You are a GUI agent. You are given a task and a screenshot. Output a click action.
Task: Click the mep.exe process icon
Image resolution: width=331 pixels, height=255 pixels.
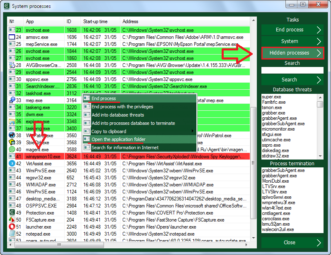click(x=12, y=100)
